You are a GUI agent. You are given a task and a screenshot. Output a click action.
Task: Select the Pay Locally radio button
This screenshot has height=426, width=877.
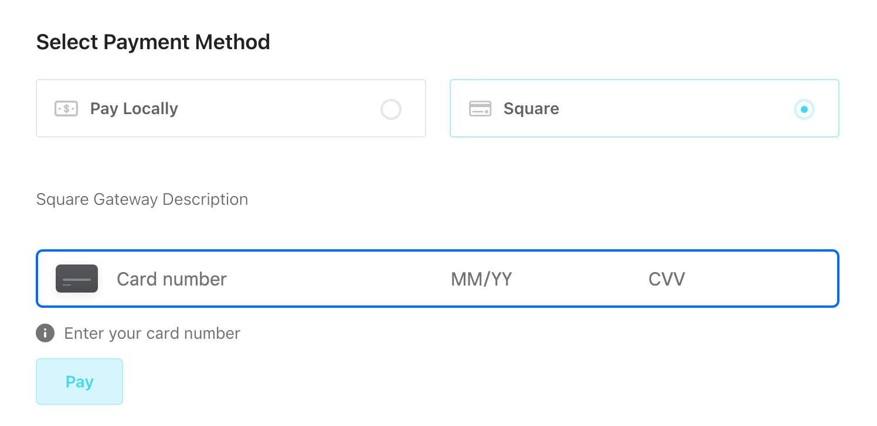pos(391,109)
